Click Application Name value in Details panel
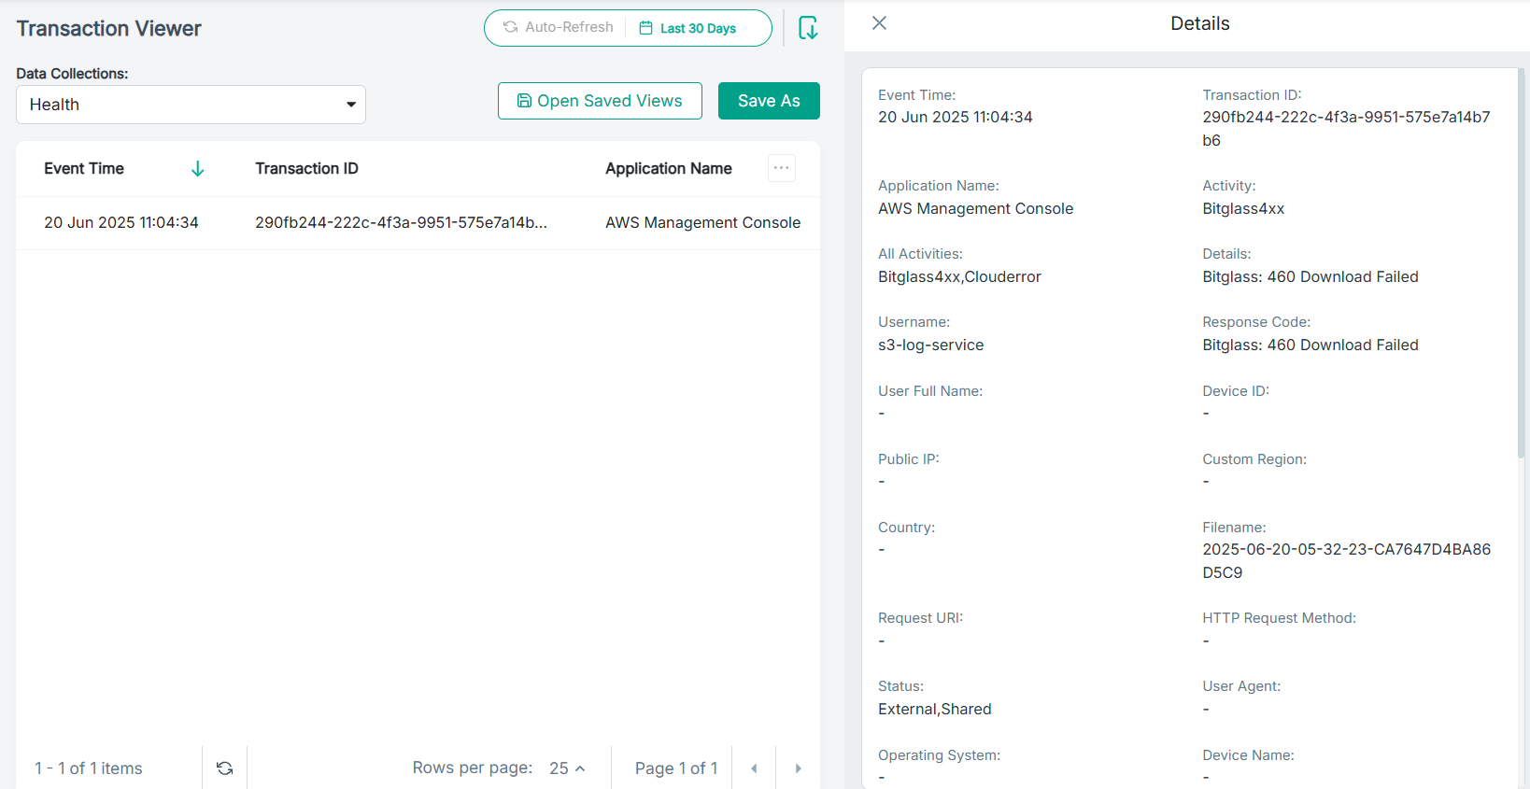 [975, 209]
